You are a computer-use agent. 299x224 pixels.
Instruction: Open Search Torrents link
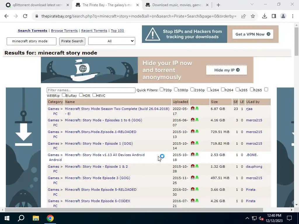[32, 31]
